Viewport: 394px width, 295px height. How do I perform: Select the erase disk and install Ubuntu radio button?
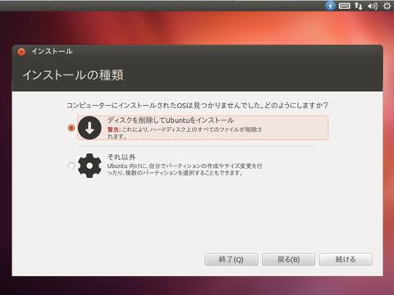coord(71,128)
